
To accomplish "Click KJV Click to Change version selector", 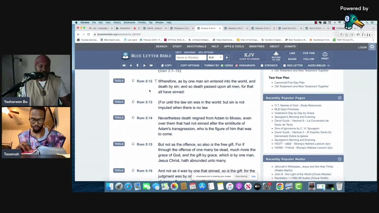I will (249, 56).
